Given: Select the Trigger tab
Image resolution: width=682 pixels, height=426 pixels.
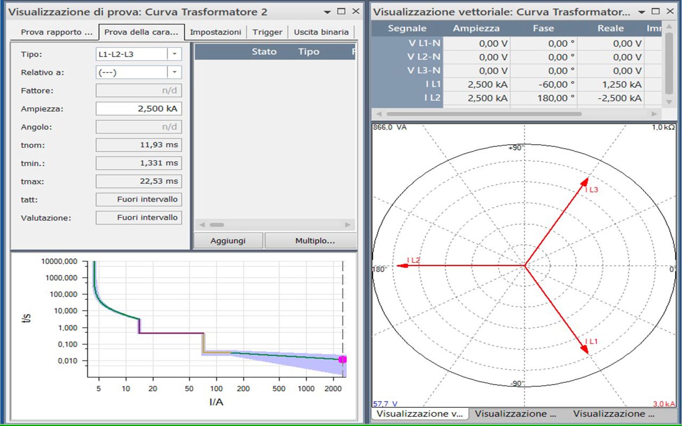Looking at the screenshot, I should pos(267,32).
